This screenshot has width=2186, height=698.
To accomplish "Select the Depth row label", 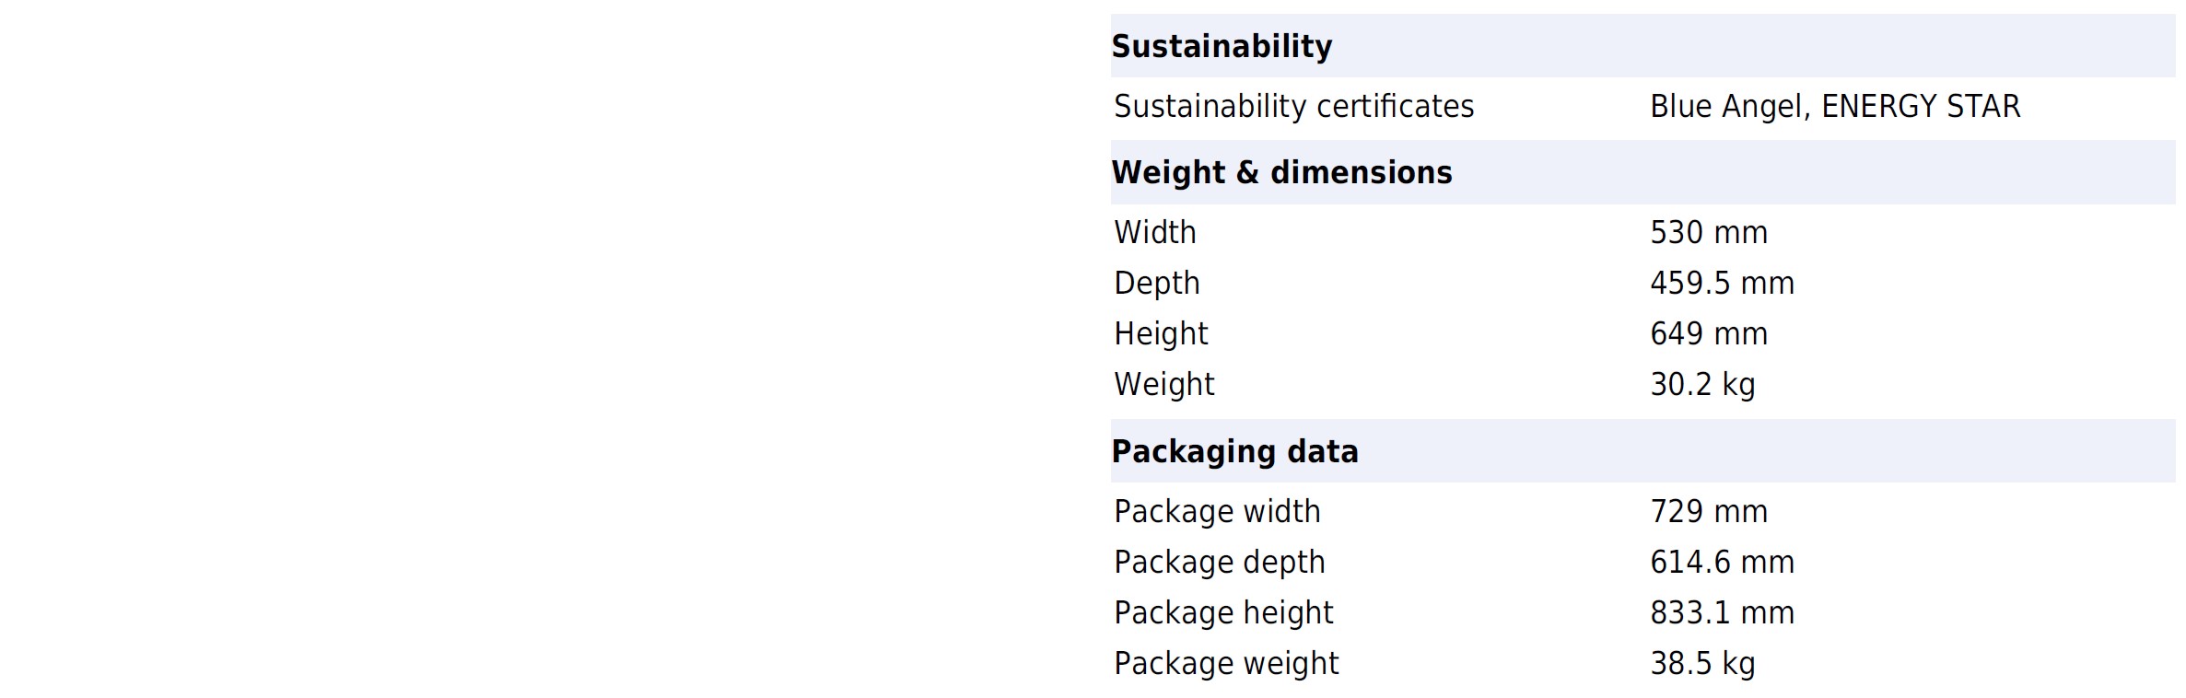I will click(x=1157, y=283).
